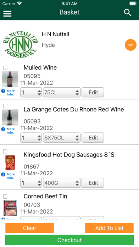
Task: Tick the Corned Beef Tin checkbox
Action: [5, 197]
